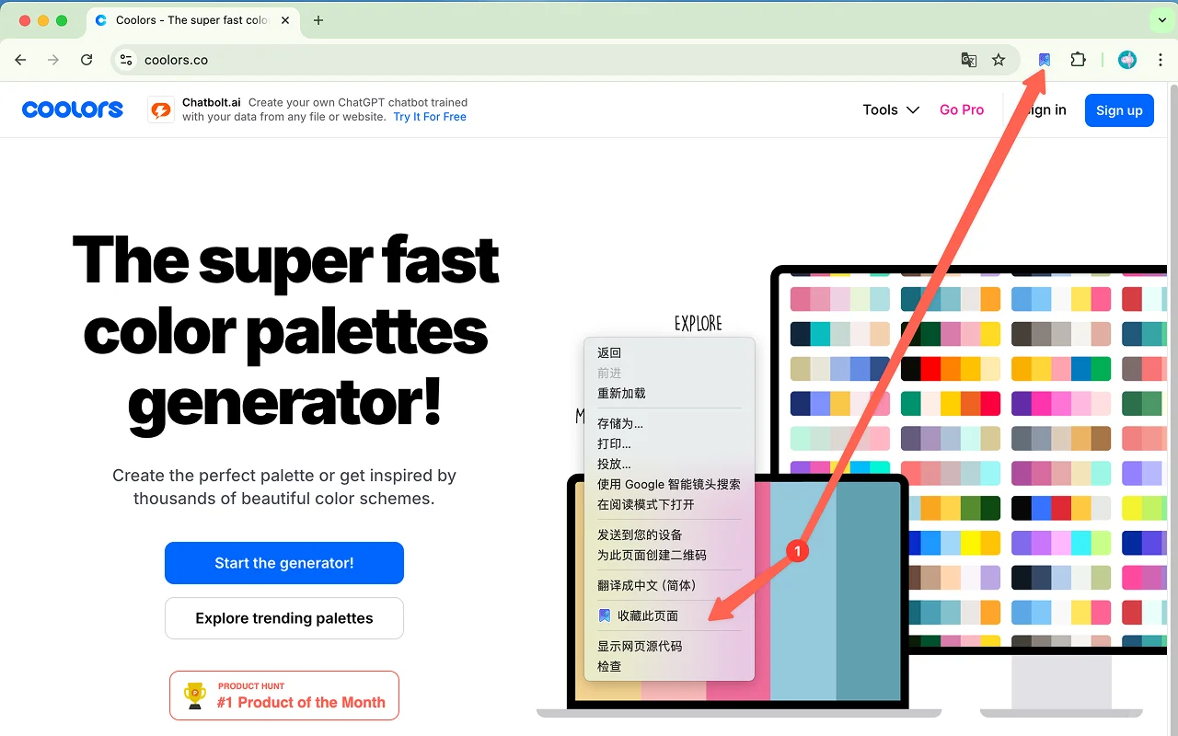Image resolution: width=1178 pixels, height=736 pixels.
Task: Click the browser forward arrow
Action: pyautogui.click(x=53, y=60)
